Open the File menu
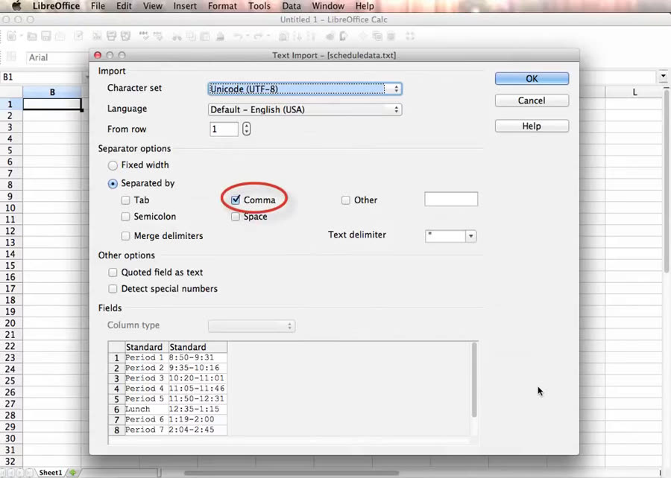671x478 pixels. [x=98, y=6]
